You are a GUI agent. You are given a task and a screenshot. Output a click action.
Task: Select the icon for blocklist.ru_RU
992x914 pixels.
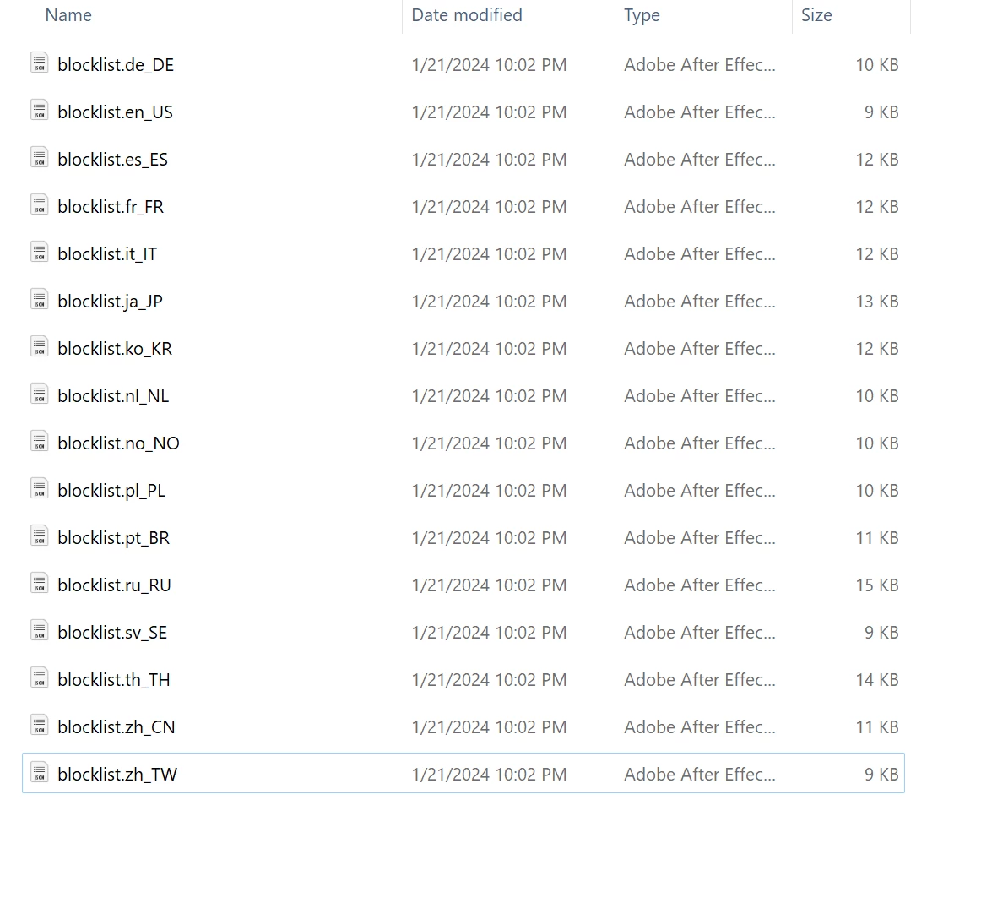(39, 584)
